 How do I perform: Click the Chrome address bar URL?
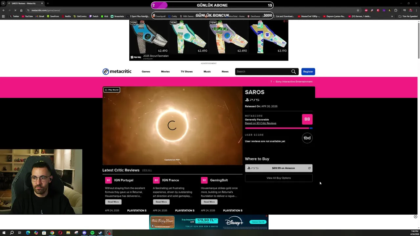coord(46,10)
